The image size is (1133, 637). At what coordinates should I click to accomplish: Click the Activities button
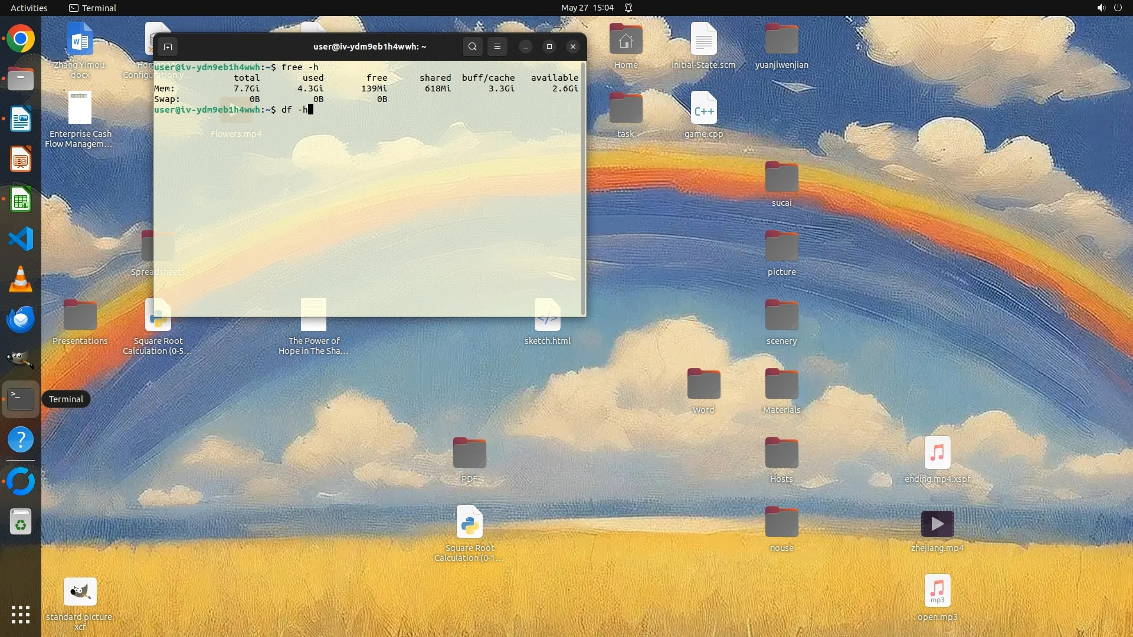coord(29,8)
